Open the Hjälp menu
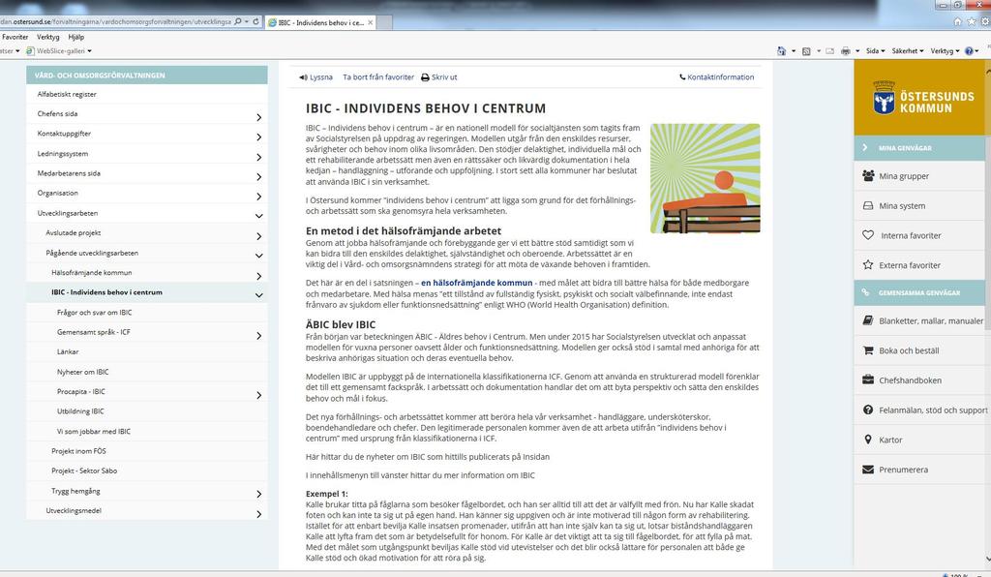 (x=75, y=37)
